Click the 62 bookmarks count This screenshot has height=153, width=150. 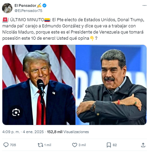pos(115,145)
